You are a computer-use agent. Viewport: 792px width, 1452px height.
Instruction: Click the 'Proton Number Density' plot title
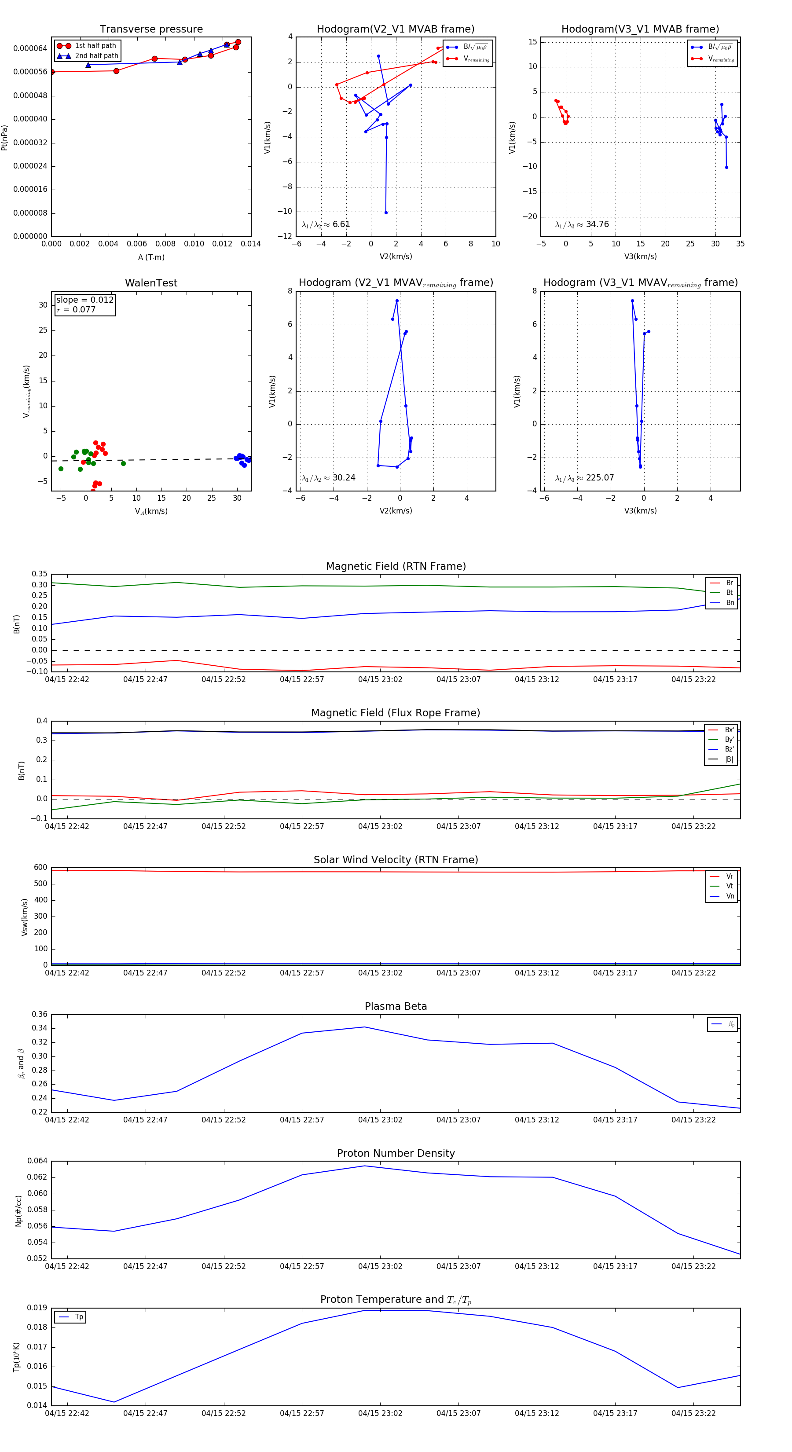click(396, 1153)
